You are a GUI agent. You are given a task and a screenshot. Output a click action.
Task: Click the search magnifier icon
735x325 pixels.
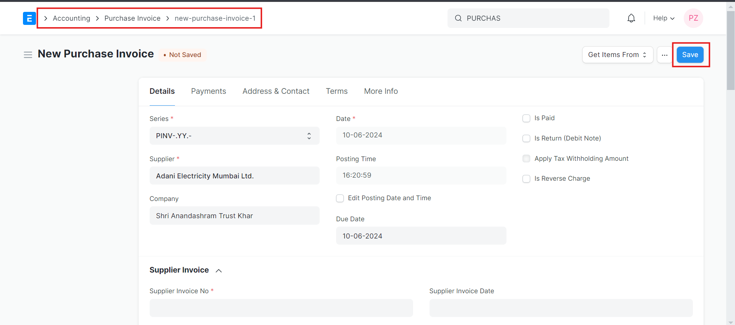click(458, 18)
